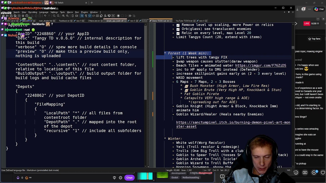The width and height of the screenshot is (326, 183).
Task: Open Twitch chat settings gear icon
Action: 120,178
